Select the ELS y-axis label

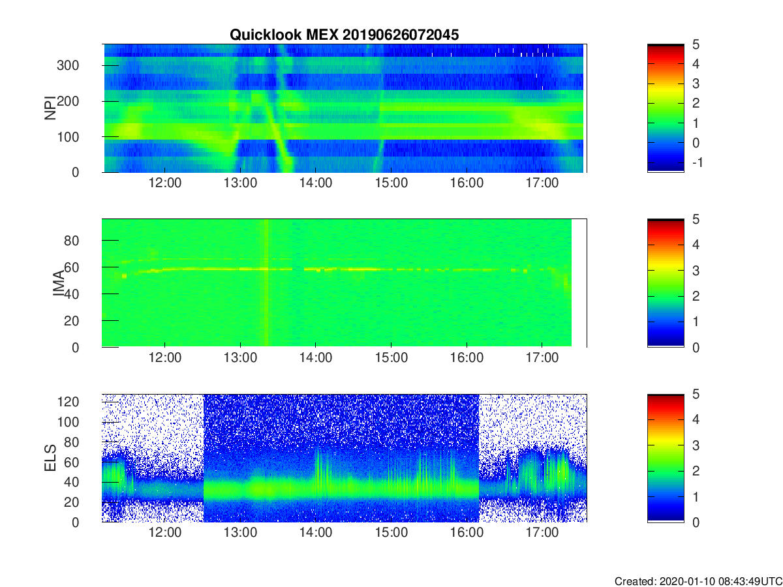pos(50,459)
